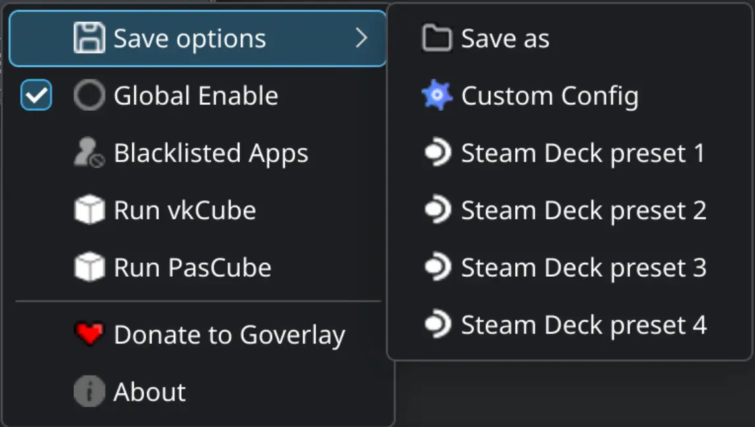Click the Steam Deck preset 4 icon
The width and height of the screenshot is (755, 427).
(437, 325)
